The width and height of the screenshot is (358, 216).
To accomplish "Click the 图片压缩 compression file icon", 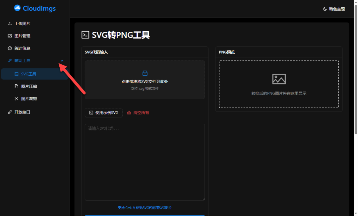I will pos(16,86).
